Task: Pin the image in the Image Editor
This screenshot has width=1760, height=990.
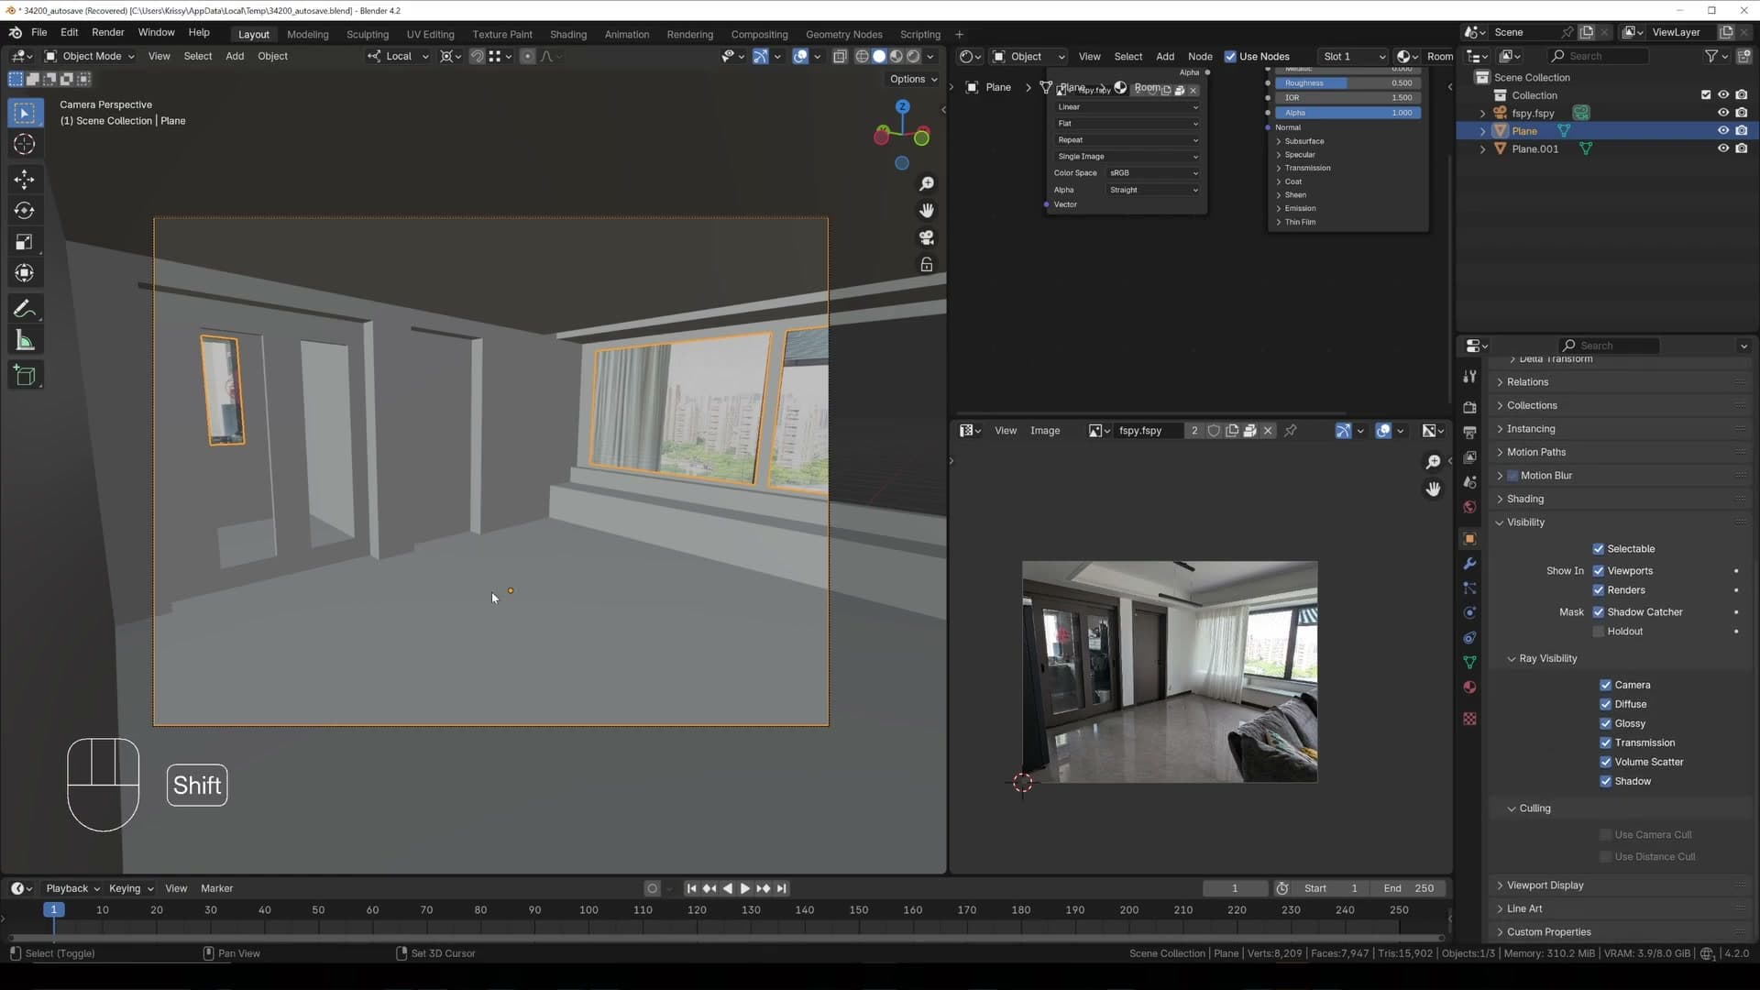Action: coord(1291,431)
